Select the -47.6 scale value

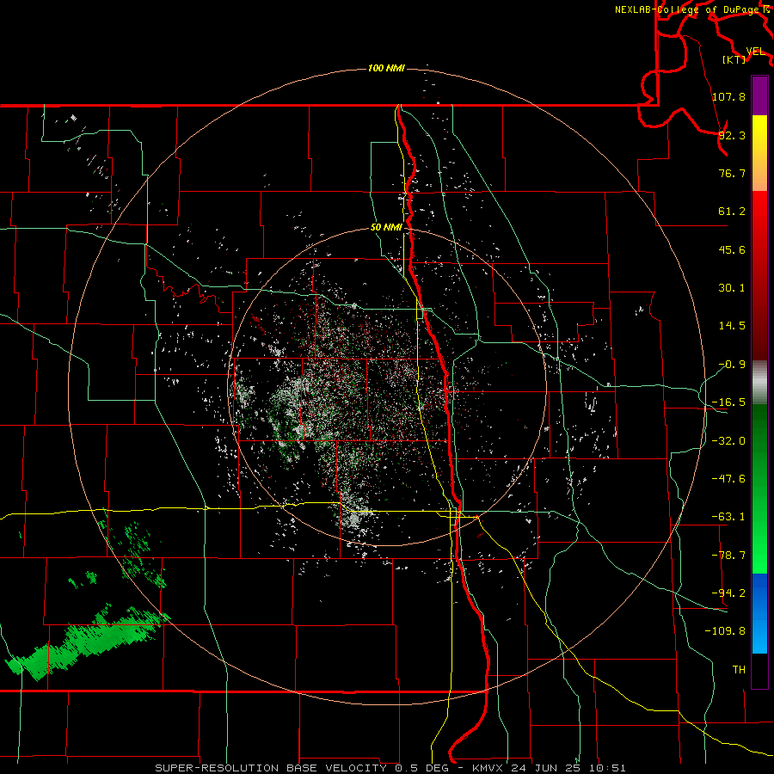(x=728, y=479)
